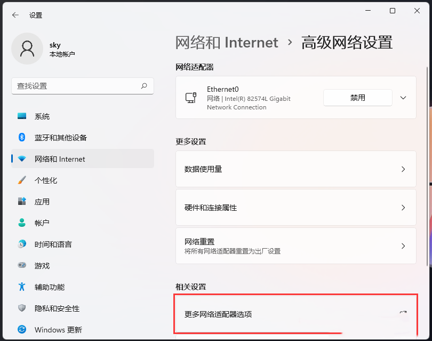
Task: Click the 禁用 button for Ethernet0
Action: 357,98
